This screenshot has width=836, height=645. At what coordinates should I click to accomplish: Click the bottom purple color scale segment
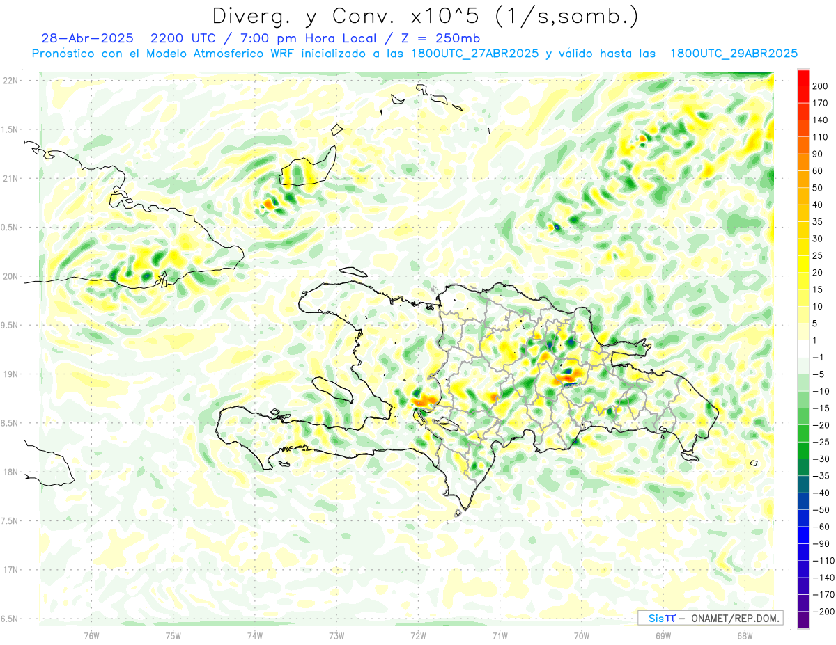(803, 620)
